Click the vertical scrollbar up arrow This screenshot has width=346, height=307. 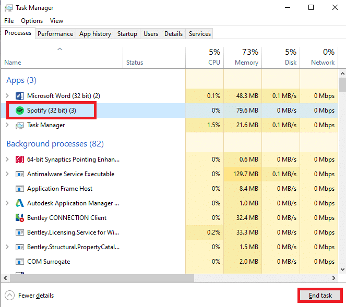point(342,73)
